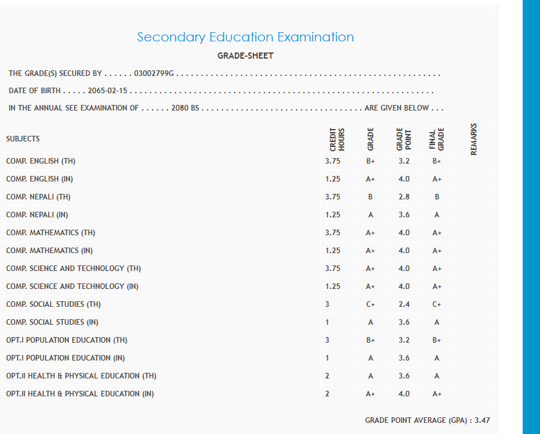Click COMP. MATHEMATICS (TH) subject name
The width and height of the screenshot is (540, 434).
[x=51, y=233]
